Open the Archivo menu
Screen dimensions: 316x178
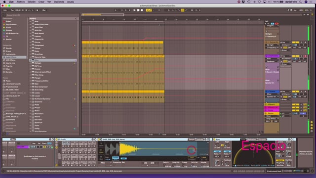[21, 2]
